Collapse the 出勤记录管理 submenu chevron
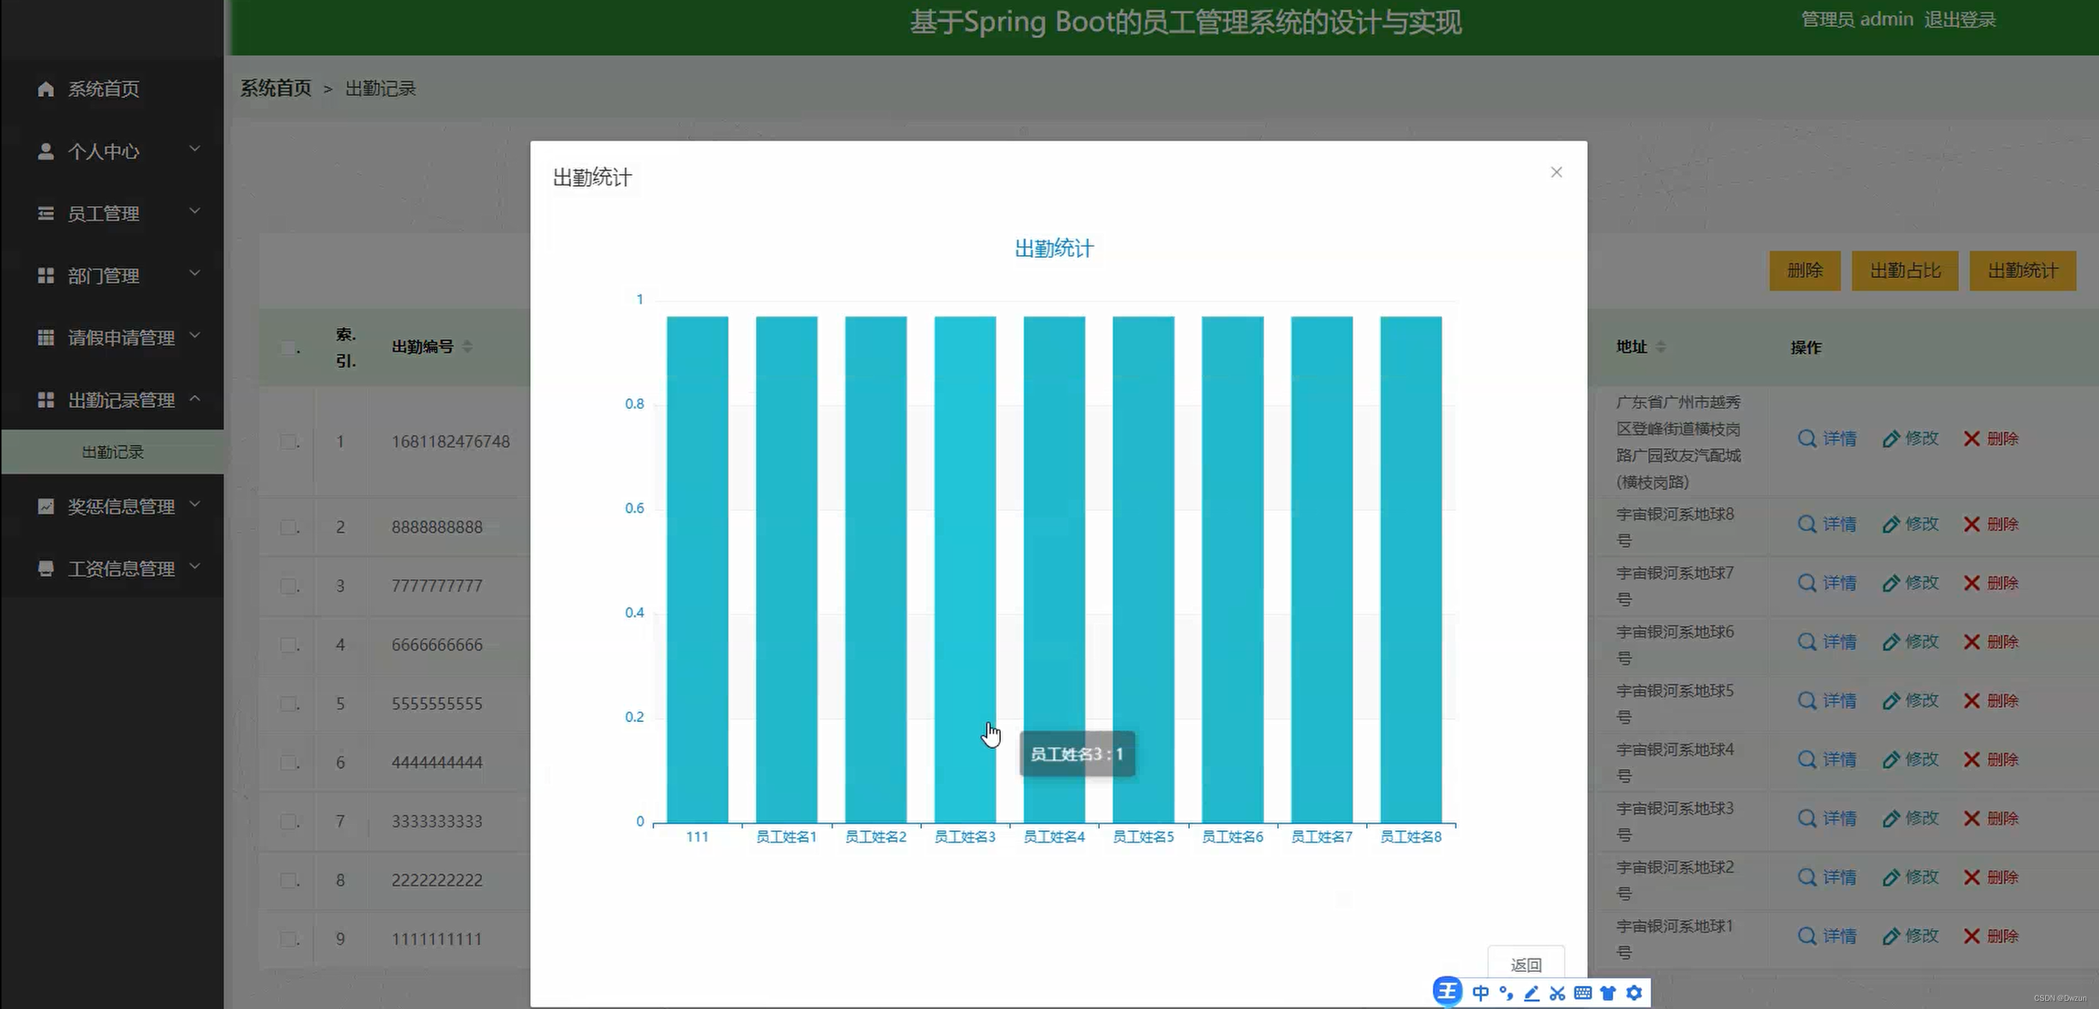This screenshot has width=2099, height=1009. point(195,399)
